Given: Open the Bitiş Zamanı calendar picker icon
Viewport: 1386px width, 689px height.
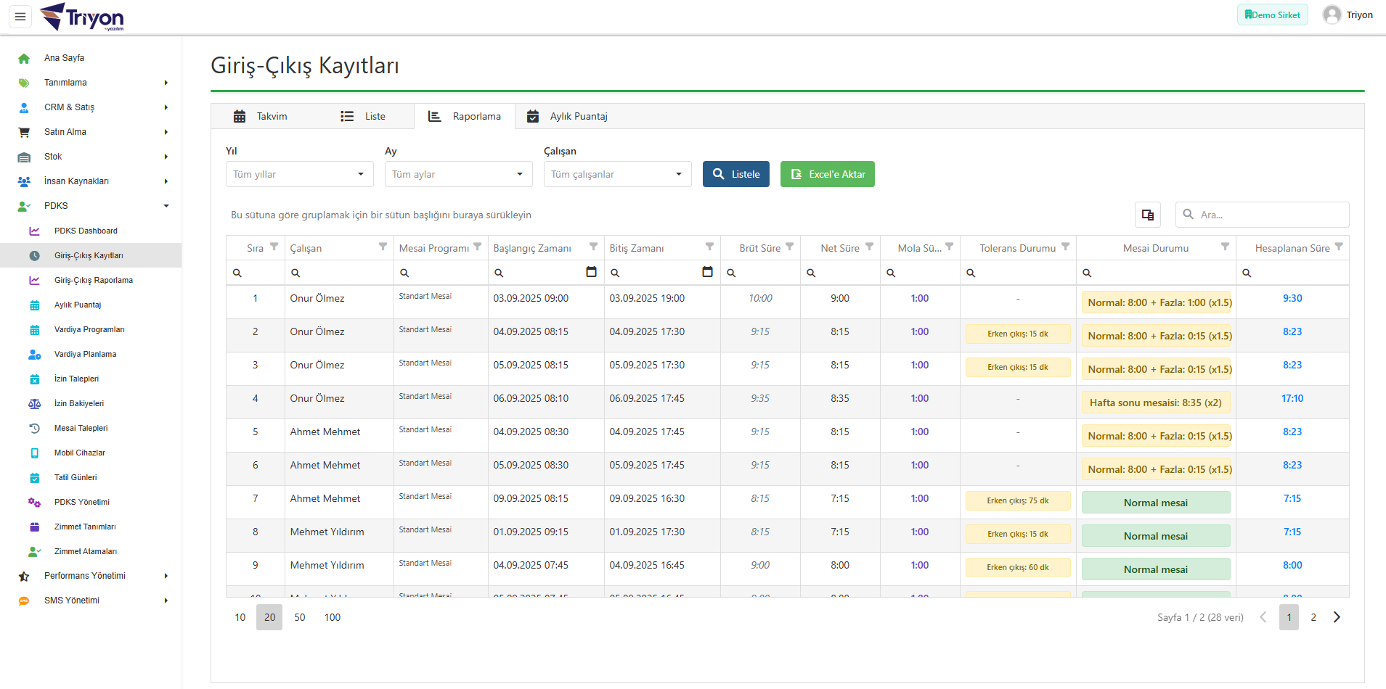Looking at the screenshot, I should [707, 272].
